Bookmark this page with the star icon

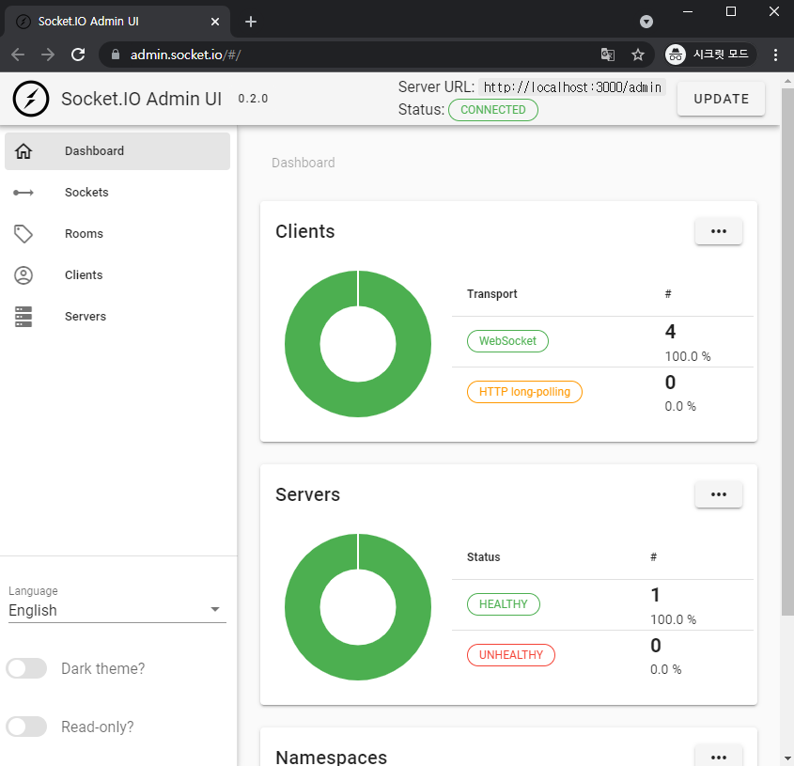637,55
